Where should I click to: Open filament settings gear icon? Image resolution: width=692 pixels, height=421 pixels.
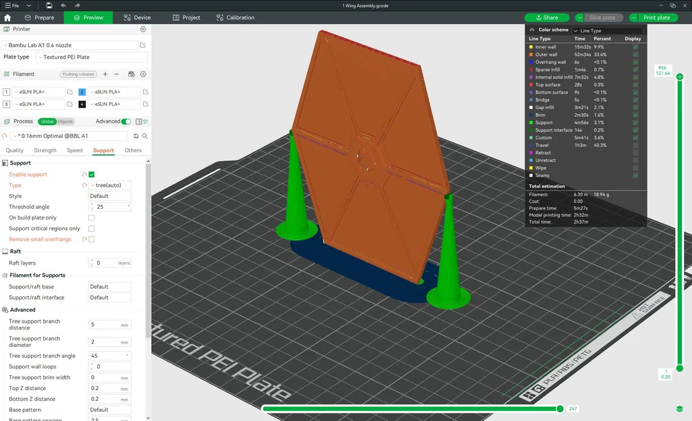143,74
